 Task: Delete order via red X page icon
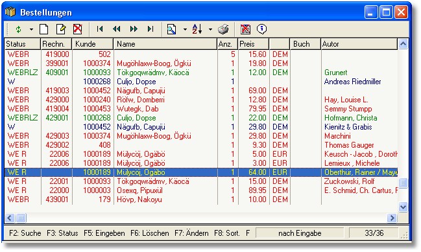[x=78, y=29]
